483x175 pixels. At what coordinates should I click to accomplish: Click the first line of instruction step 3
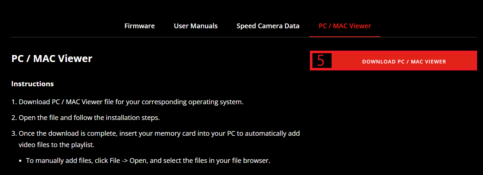[155, 134]
